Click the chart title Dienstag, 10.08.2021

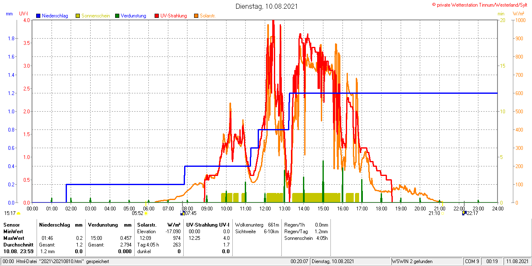(266, 6)
